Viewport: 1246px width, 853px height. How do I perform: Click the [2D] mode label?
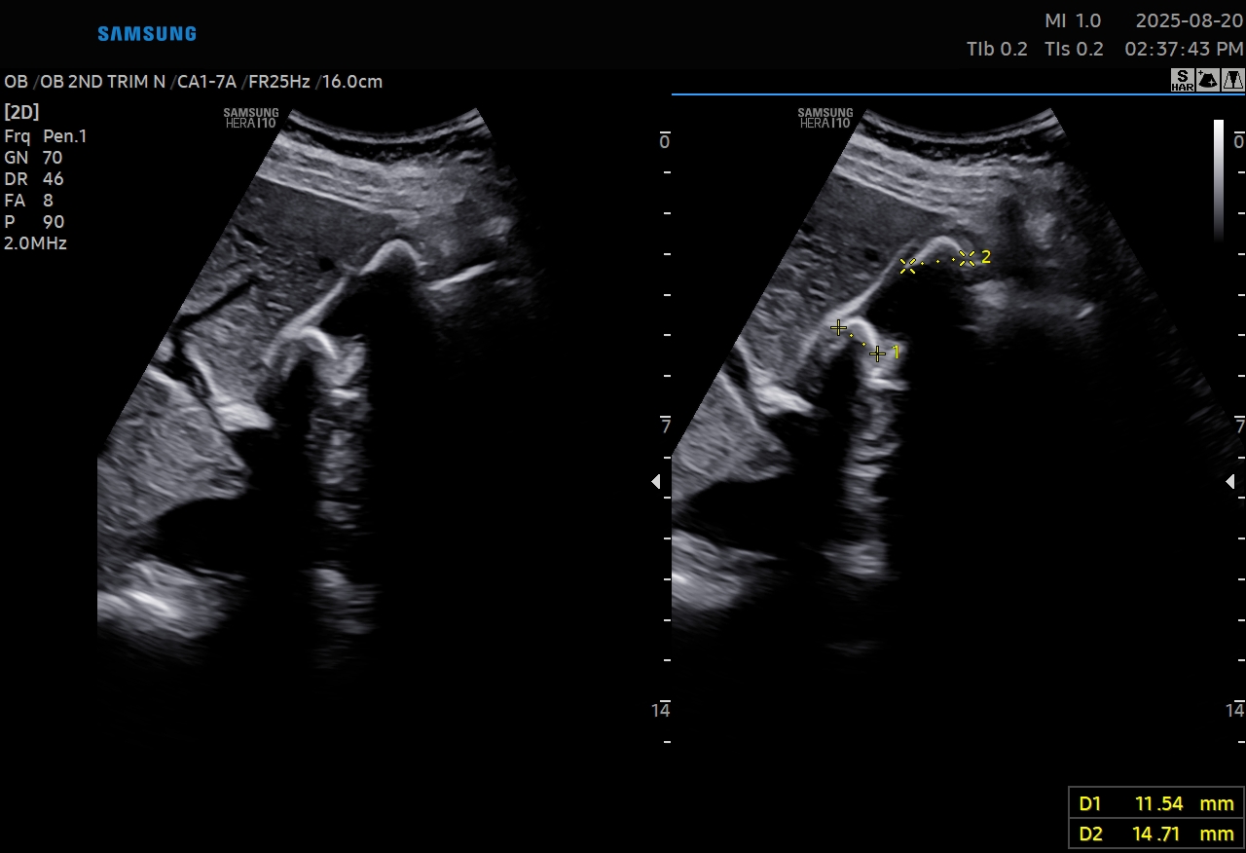coord(21,112)
